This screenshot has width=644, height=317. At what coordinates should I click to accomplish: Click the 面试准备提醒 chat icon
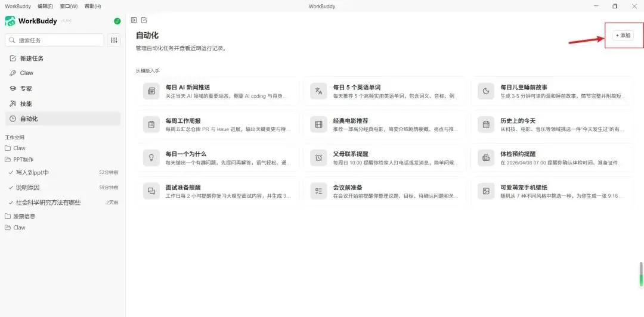coord(151,191)
